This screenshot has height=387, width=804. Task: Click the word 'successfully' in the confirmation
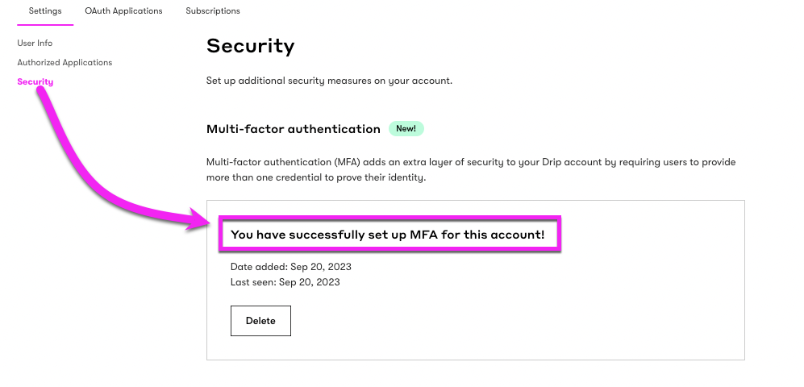(x=327, y=235)
